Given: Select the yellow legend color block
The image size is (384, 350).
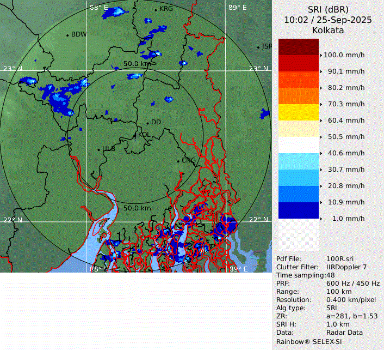Looking at the screenshot, I should [x=298, y=112].
